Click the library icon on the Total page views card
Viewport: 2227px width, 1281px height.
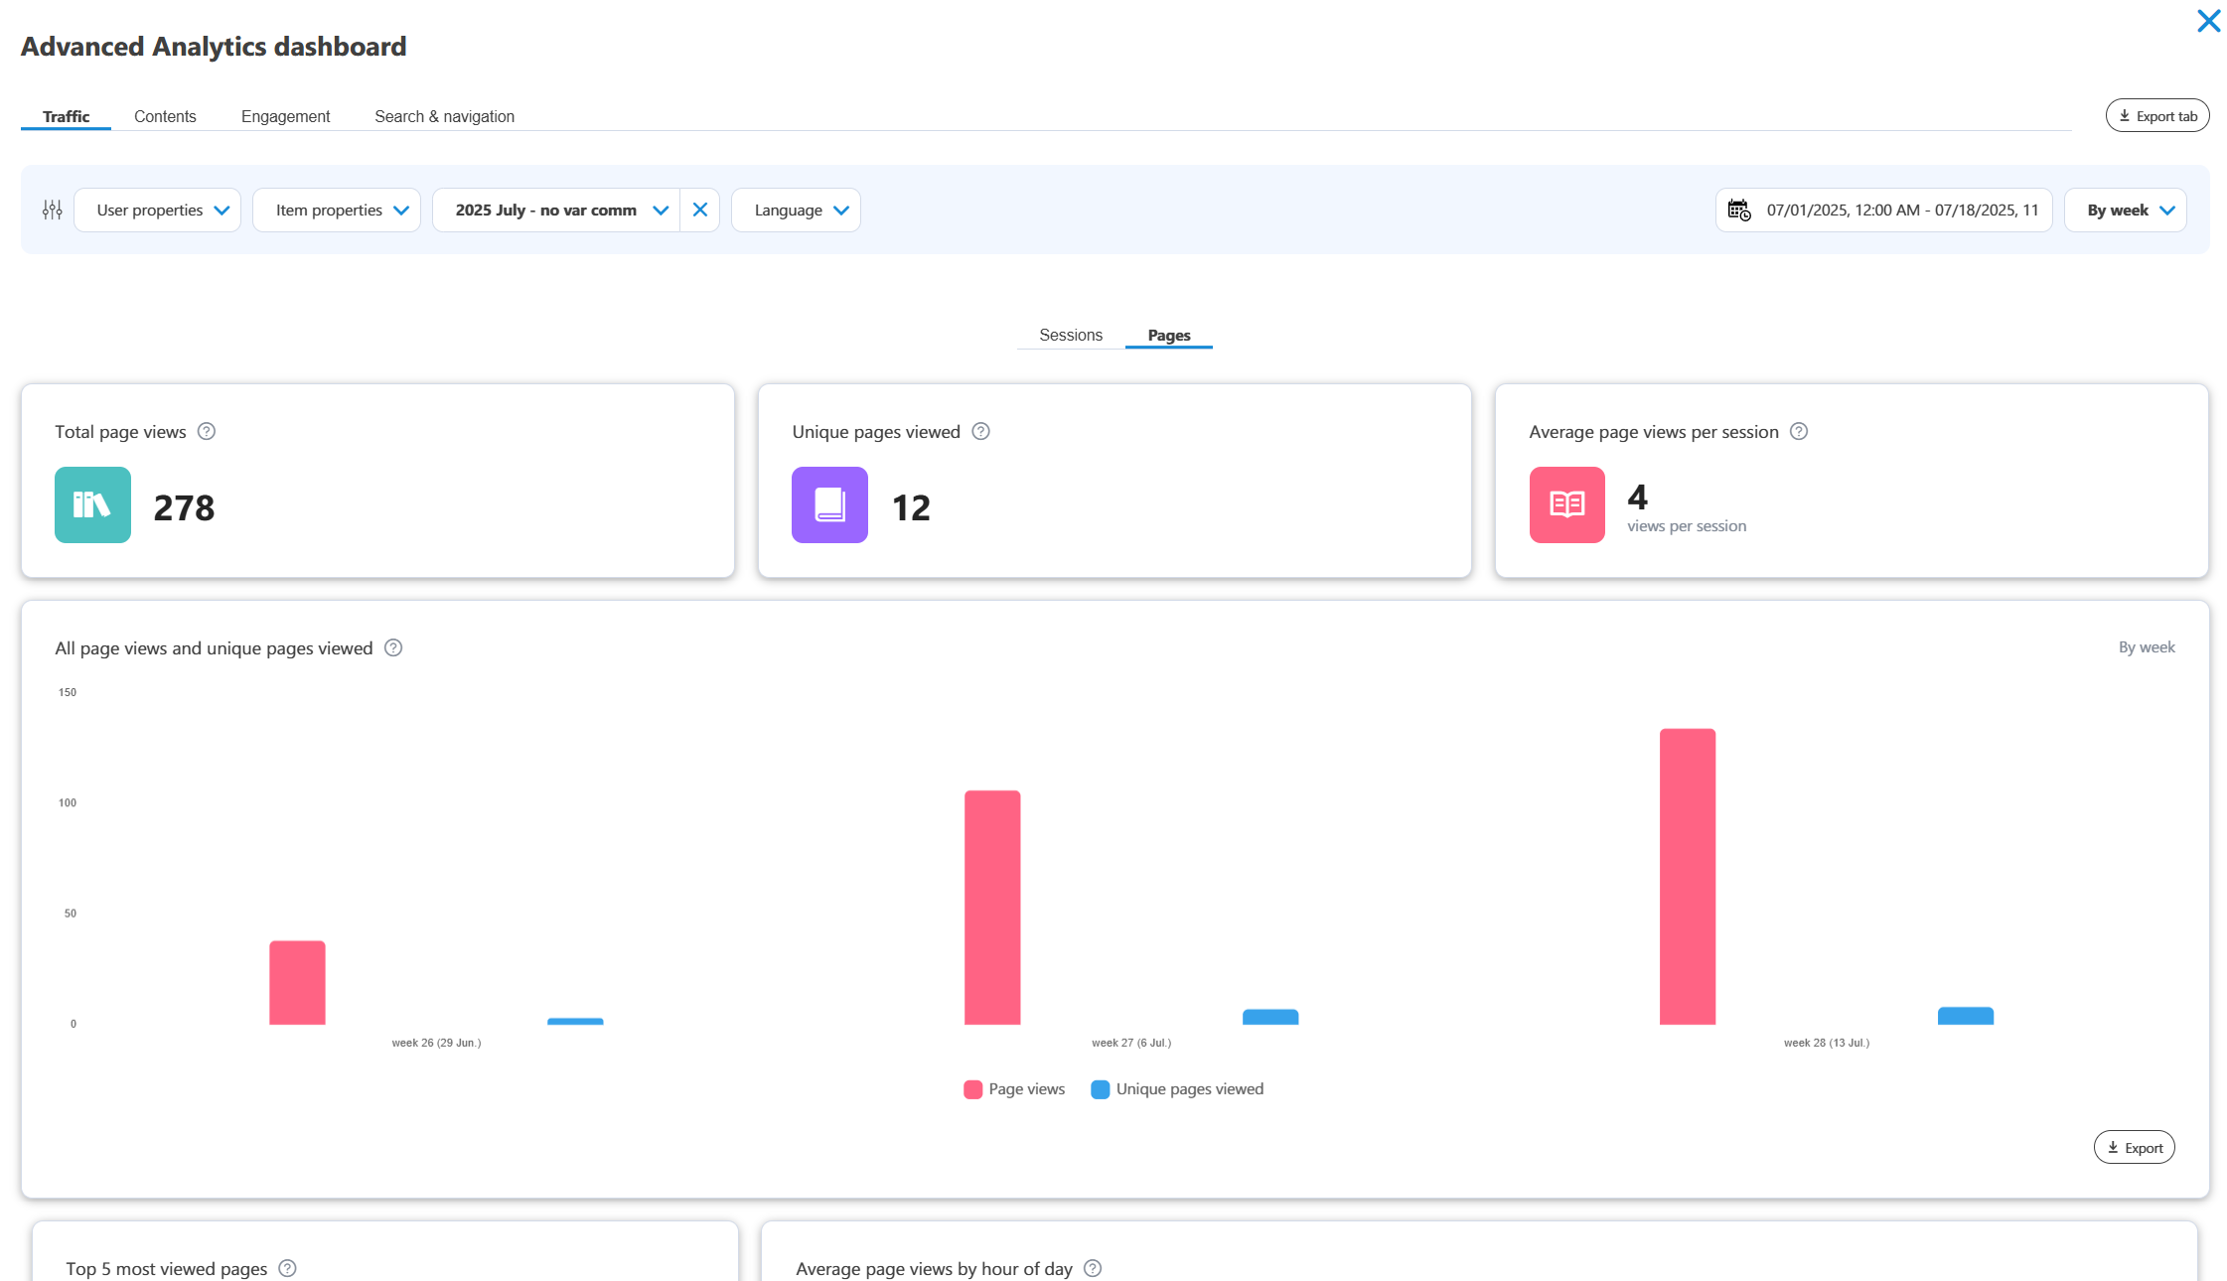click(x=92, y=505)
